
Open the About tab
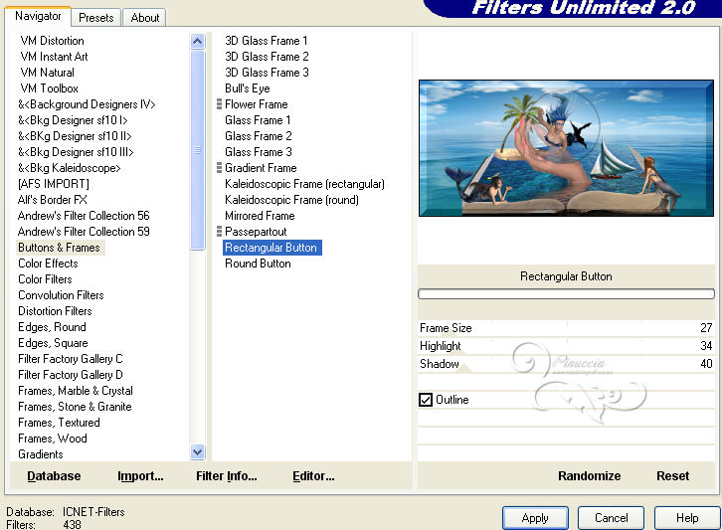click(144, 18)
